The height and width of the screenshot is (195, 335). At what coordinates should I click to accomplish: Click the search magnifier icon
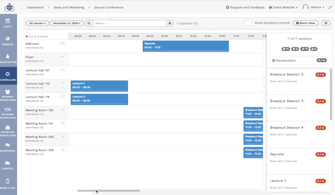point(89,23)
